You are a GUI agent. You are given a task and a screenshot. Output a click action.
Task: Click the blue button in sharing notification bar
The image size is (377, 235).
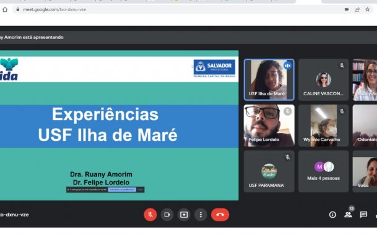[x=122, y=190]
